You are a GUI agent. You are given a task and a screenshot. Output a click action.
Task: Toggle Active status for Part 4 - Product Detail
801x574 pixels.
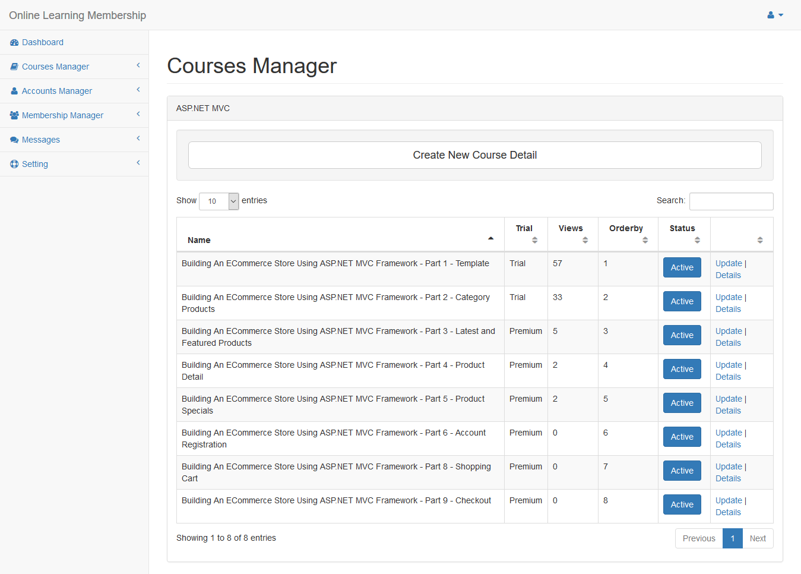(x=682, y=369)
